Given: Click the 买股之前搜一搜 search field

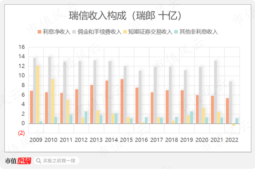Looking at the screenshot, I should pos(56,161).
